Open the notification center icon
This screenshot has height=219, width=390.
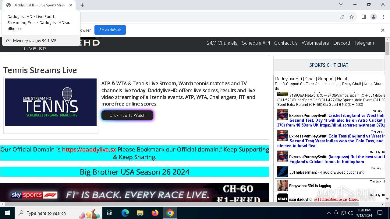(380, 213)
